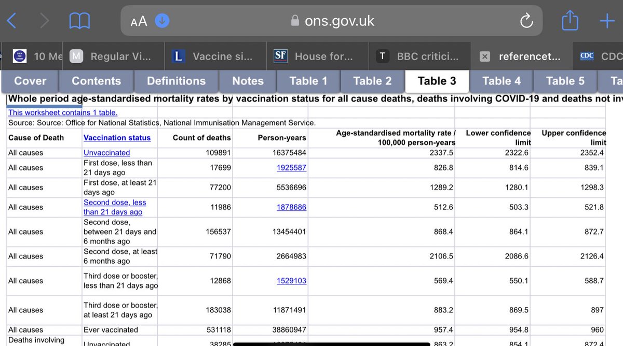623x346 pixels.
Task: Open the blue Downloads arrow icon
Action: 161,21
